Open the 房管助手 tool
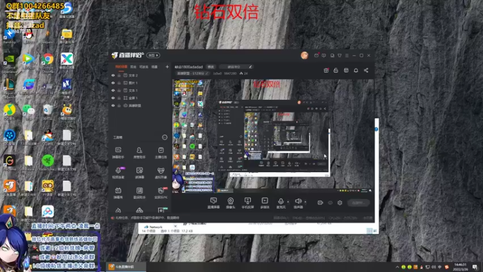 pos(139,153)
